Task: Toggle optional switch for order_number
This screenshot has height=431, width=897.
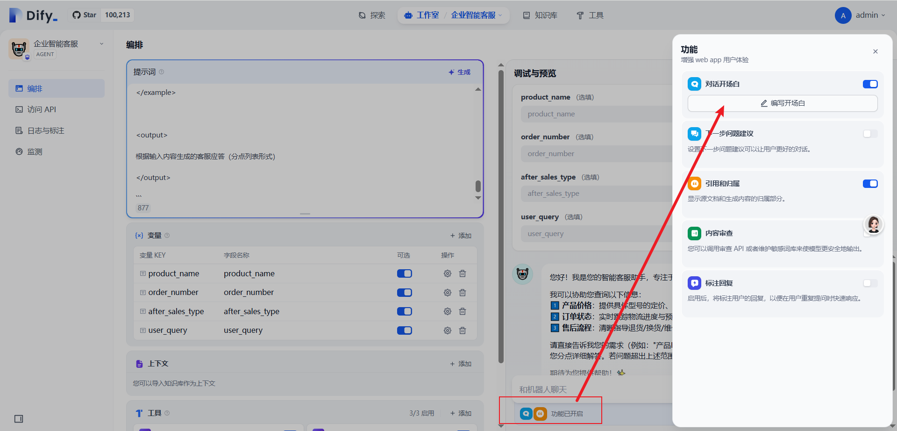Action: click(404, 293)
